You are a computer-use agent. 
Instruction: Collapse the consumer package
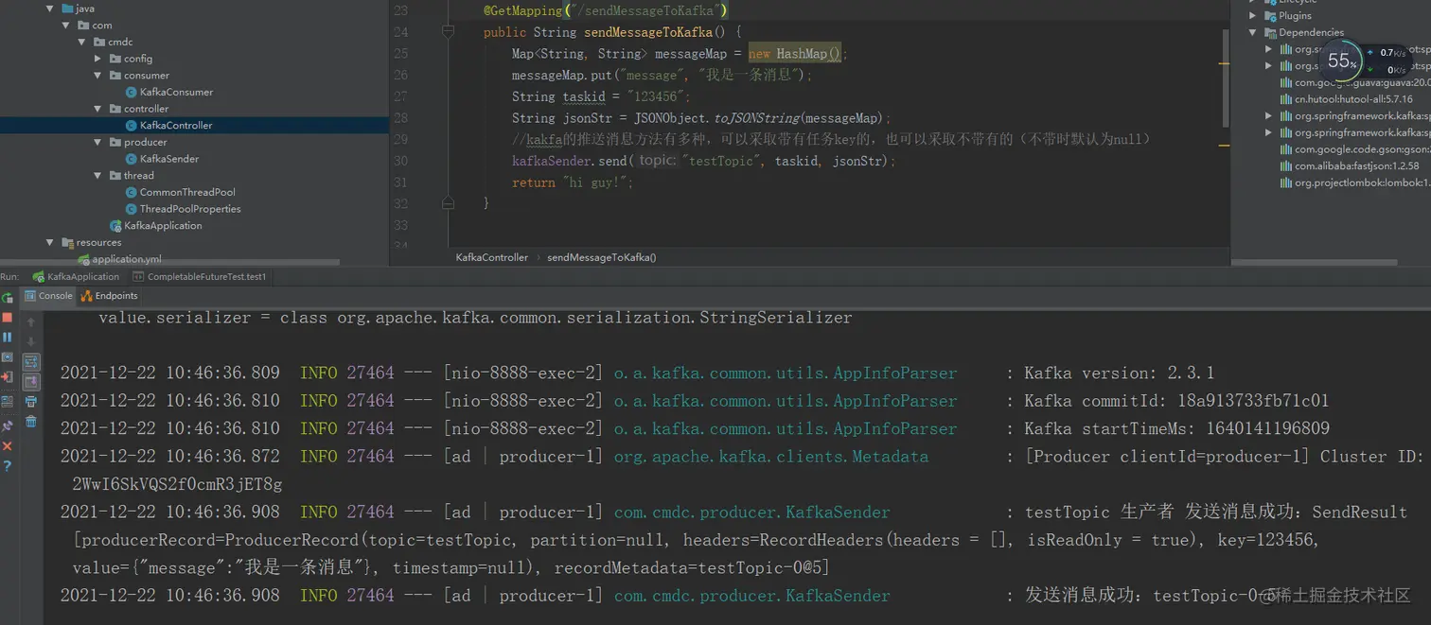click(x=98, y=76)
